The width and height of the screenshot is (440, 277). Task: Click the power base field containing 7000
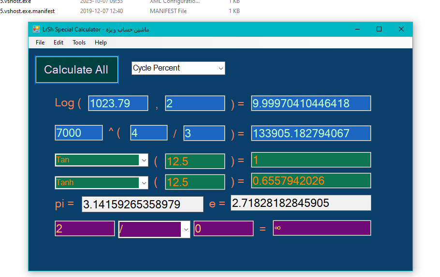point(79,133)
